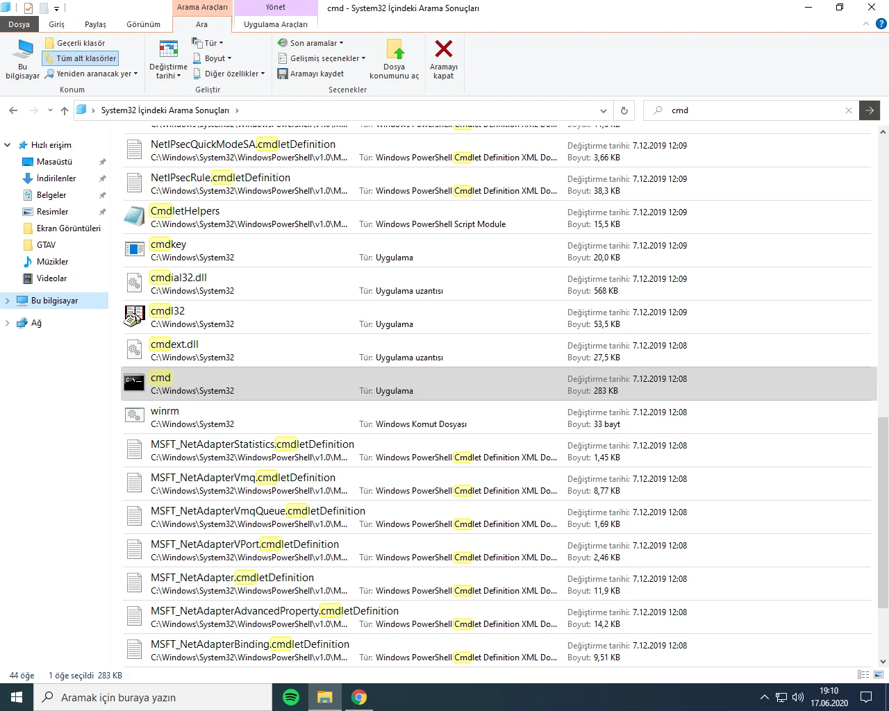Select MSFT_NetAdapterStatistics.cmdletDefinition file name
Viewport: 889px width, 711px height.
[x=252, y=444]
